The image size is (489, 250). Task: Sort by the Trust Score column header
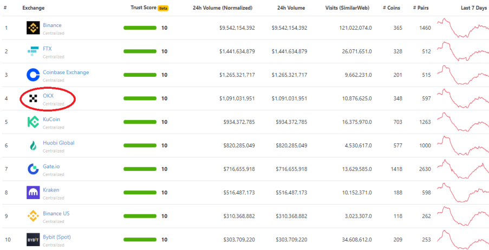click(144, 8)
